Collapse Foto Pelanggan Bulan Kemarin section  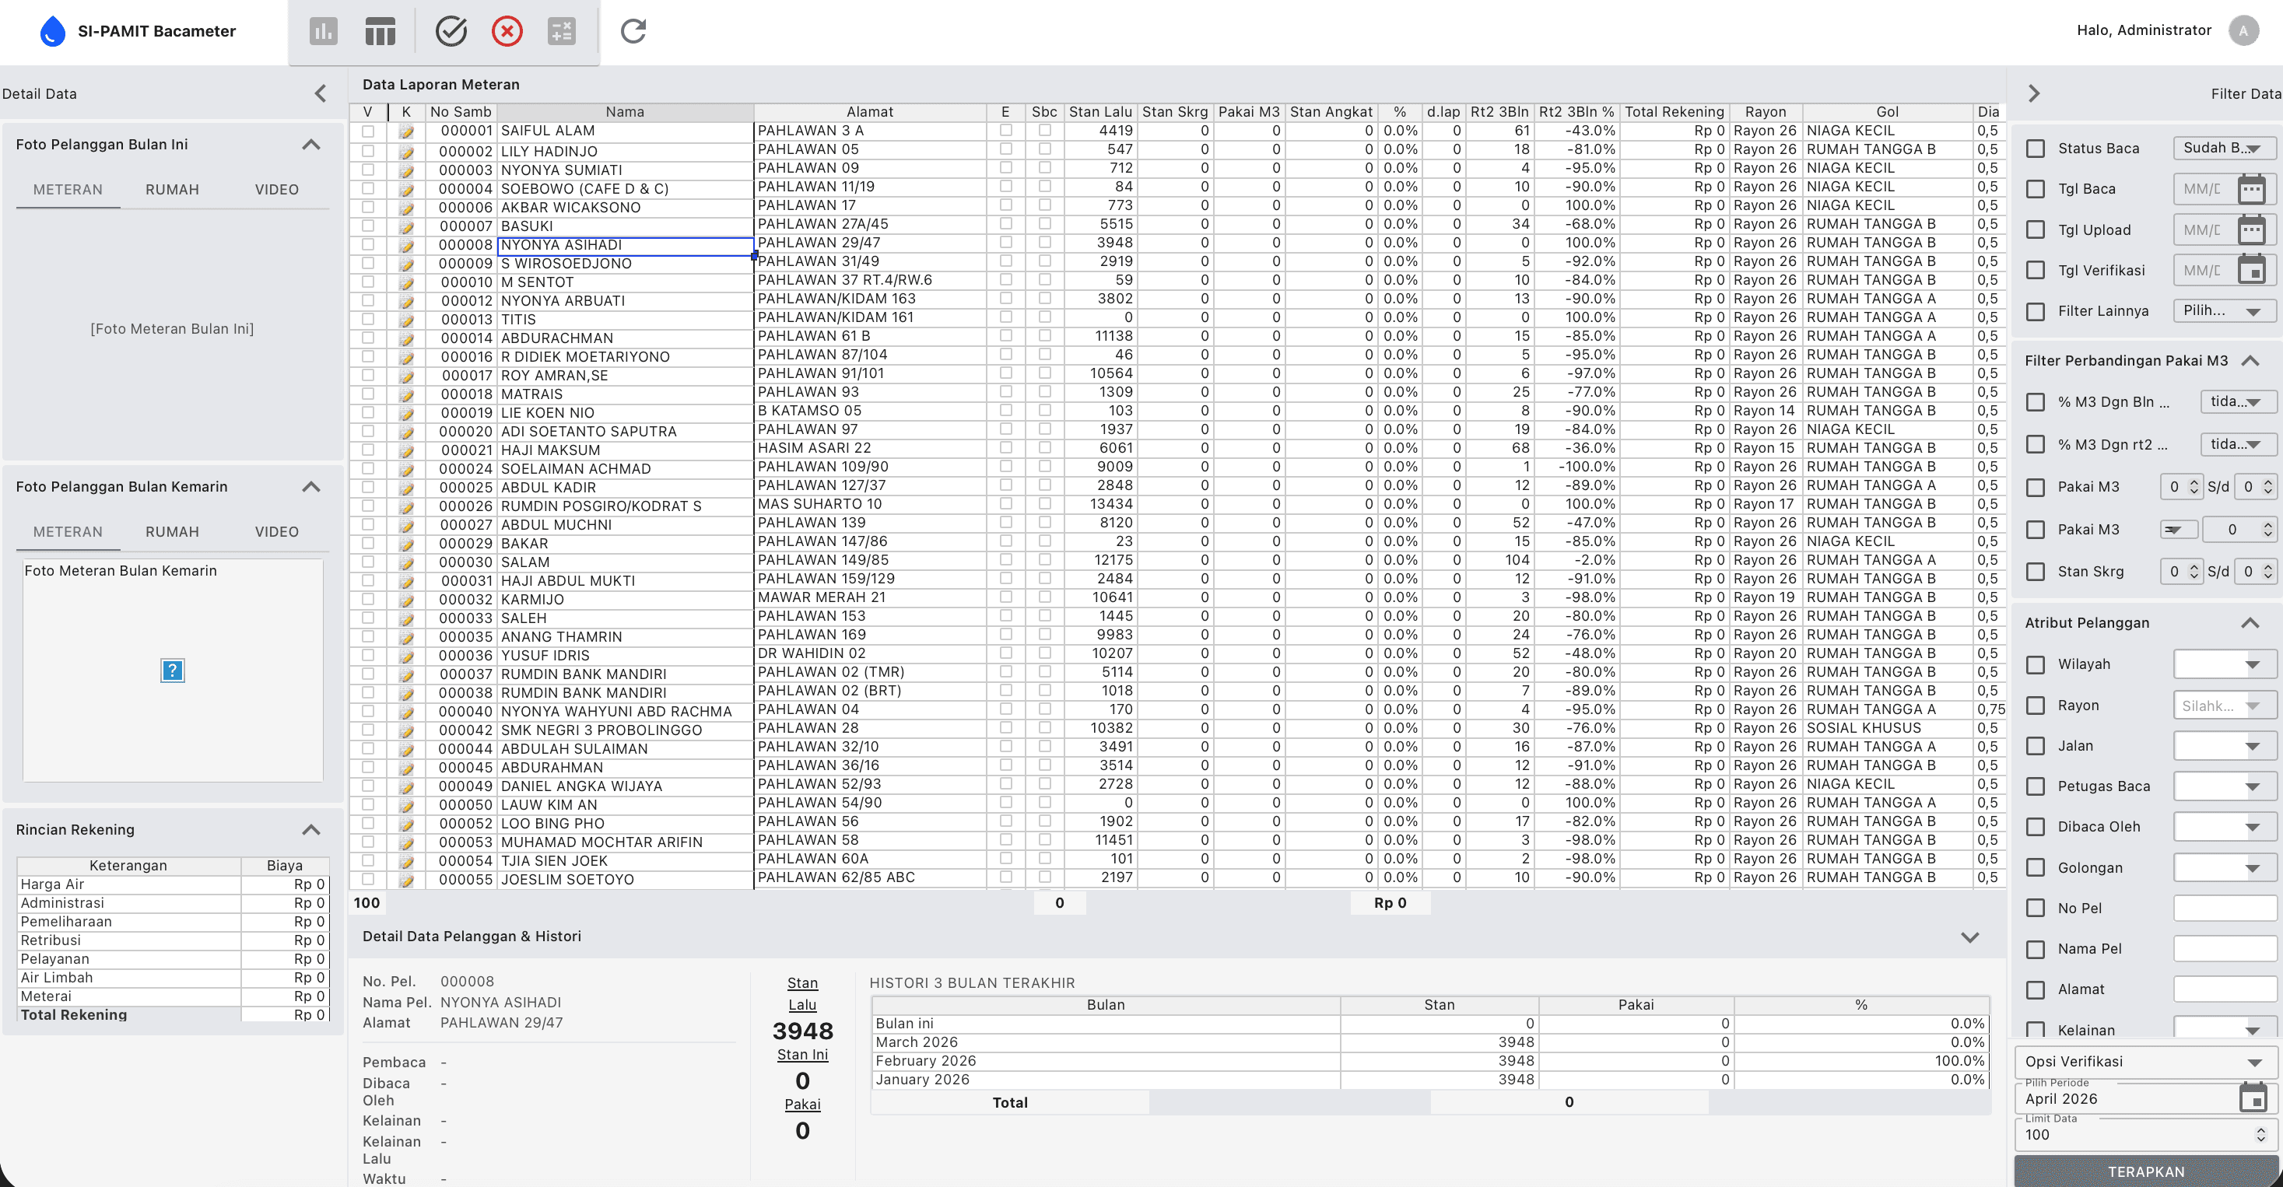311,486
